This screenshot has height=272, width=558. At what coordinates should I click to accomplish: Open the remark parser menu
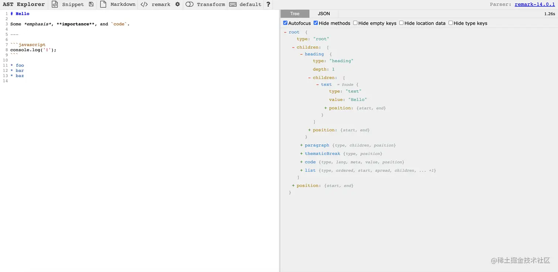[161, 4]
